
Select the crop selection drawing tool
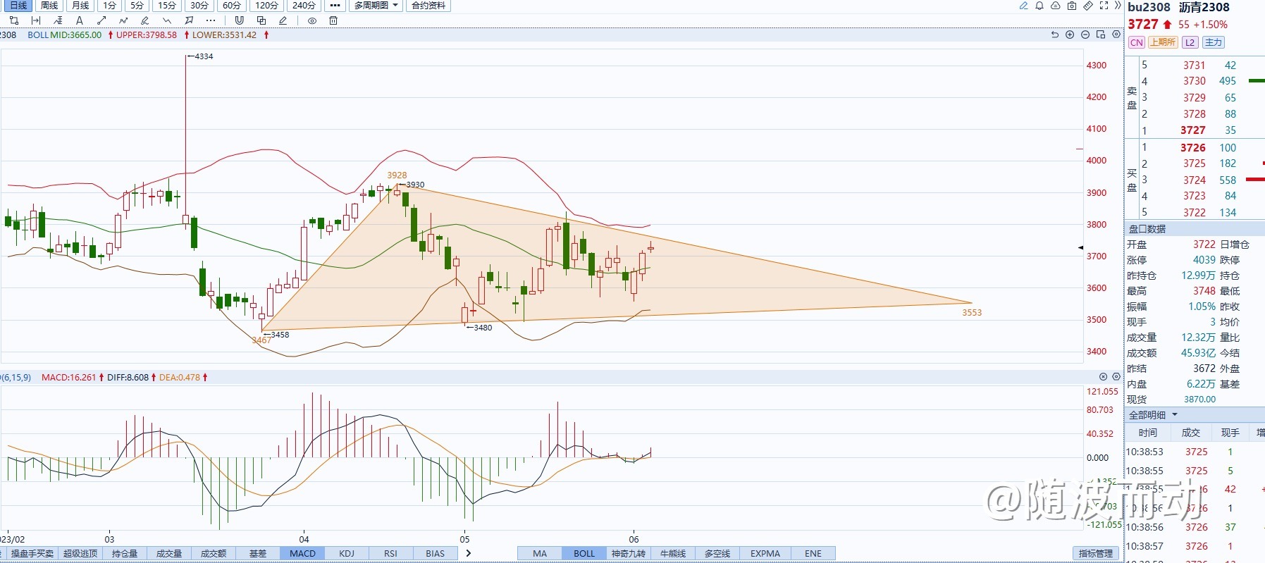coord(14,20)
